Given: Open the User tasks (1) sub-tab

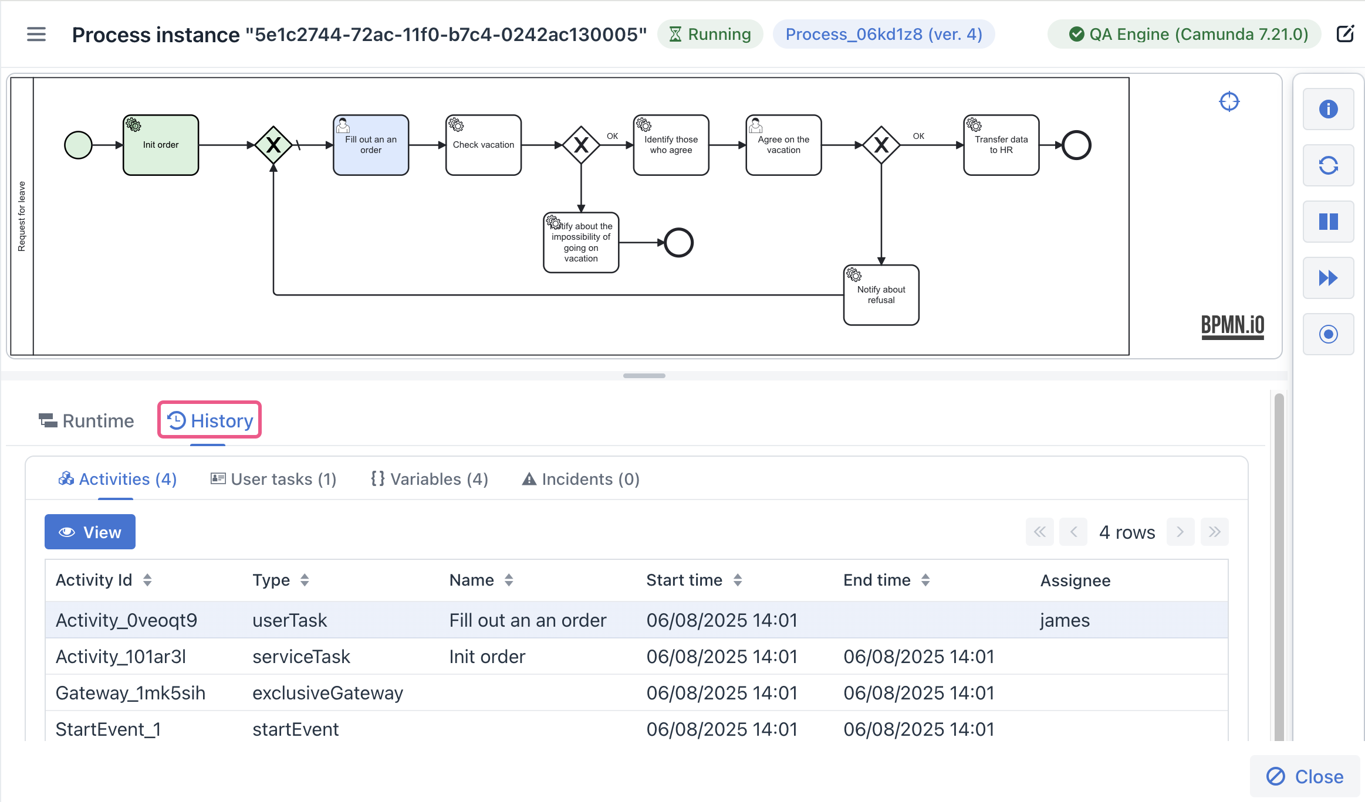Looking at the screenshot, I should (x=273, y=479).
